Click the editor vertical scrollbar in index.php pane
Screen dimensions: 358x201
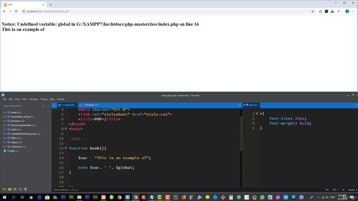[x=241, y=133]
